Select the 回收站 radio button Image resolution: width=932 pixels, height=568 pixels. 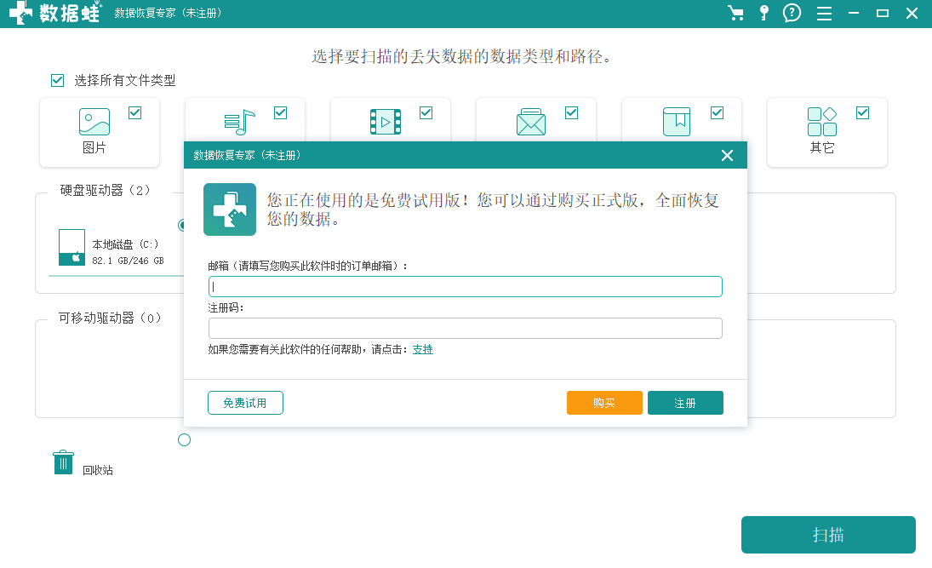point(184,439)
